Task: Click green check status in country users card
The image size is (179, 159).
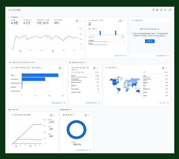Action: point(163,68)
